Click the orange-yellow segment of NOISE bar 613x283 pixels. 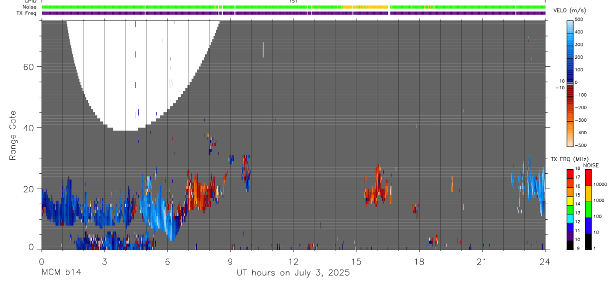pos(588,194)
